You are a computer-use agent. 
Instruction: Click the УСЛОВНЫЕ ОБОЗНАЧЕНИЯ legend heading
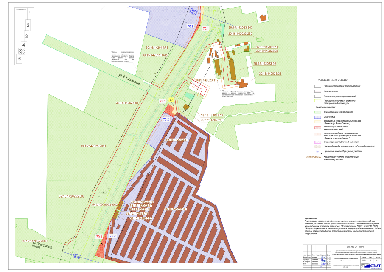pyautogui.click(x=333, y=80)
